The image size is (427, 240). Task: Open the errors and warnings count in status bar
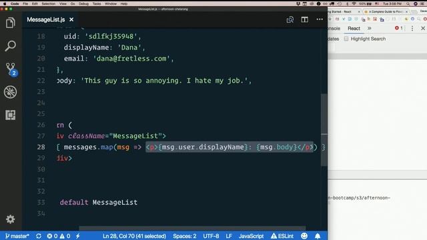(x=59, y=236)
